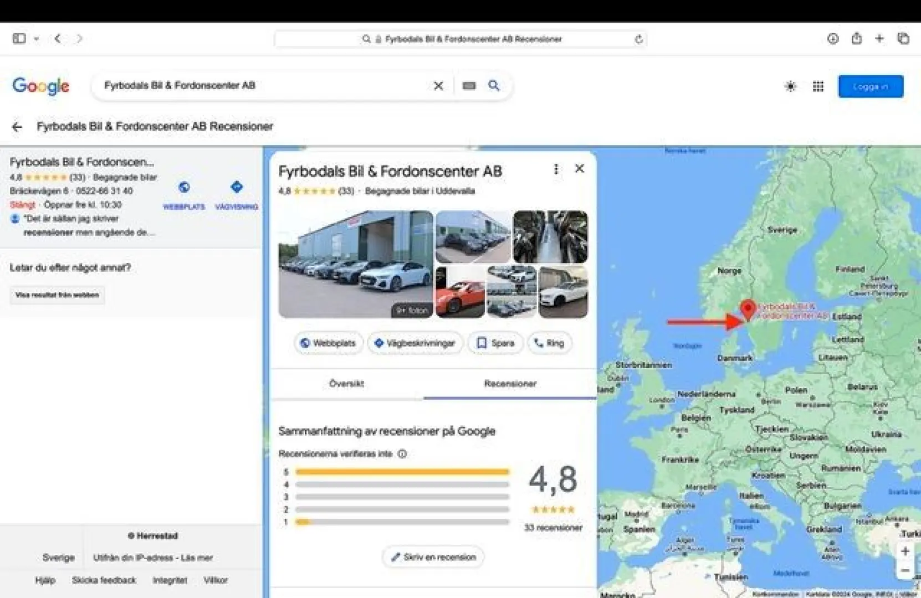The height and width of the screenshot is (598, 921).
Task: Go back using the Recensioner arrow
Action: point(17,127)
